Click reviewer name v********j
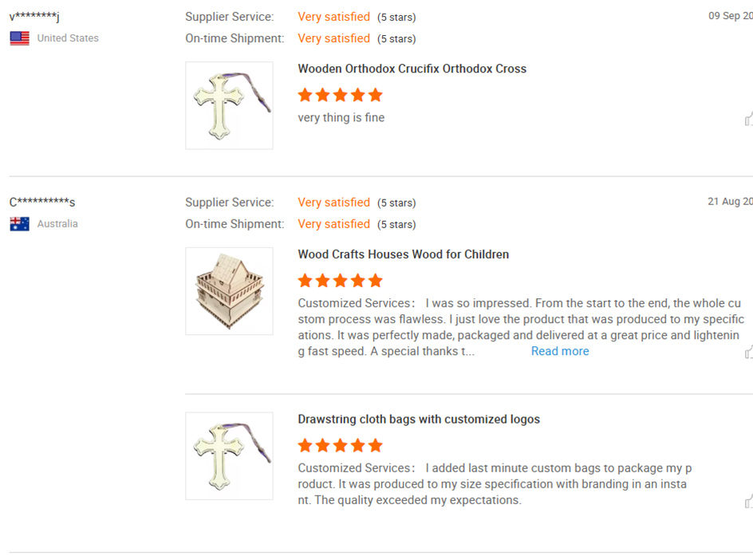The height and width of the screenshot is (560, 753). click(34, 15)
